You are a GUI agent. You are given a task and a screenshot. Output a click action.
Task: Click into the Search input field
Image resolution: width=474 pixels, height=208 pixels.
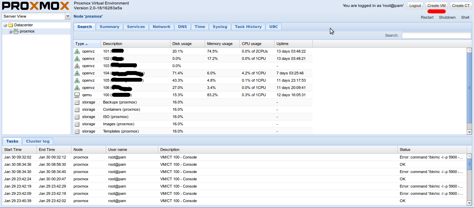[x=436, y=35]
